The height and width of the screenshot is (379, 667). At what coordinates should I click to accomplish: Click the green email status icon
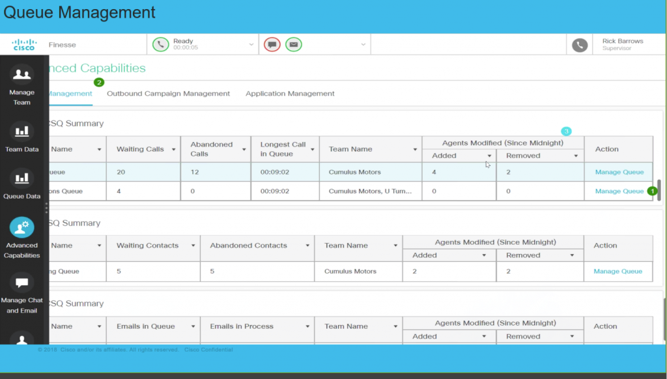click(x=293, y=44)
